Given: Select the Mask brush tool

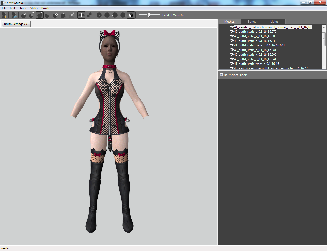Looking at the screenshot, I should (x=32, y=15).
